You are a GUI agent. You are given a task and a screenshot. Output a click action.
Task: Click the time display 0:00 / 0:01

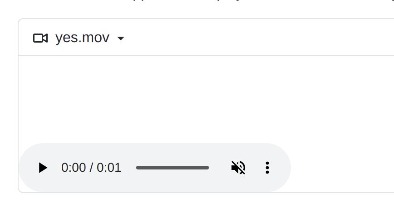click(x=91, y=168)
